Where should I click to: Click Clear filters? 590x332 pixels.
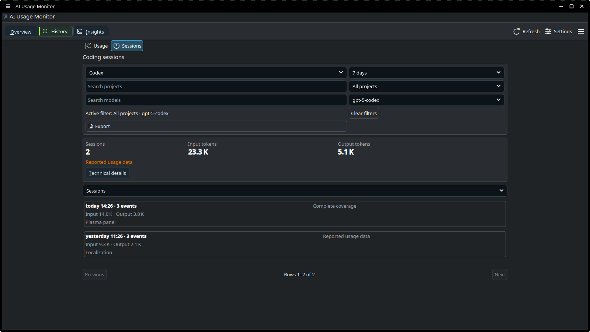pyautogui.click(x=364, y=113)
